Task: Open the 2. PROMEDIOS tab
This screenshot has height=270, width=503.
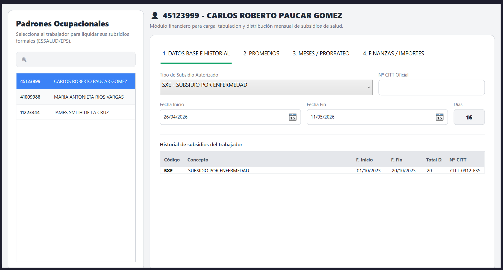Action: (261, 54)
